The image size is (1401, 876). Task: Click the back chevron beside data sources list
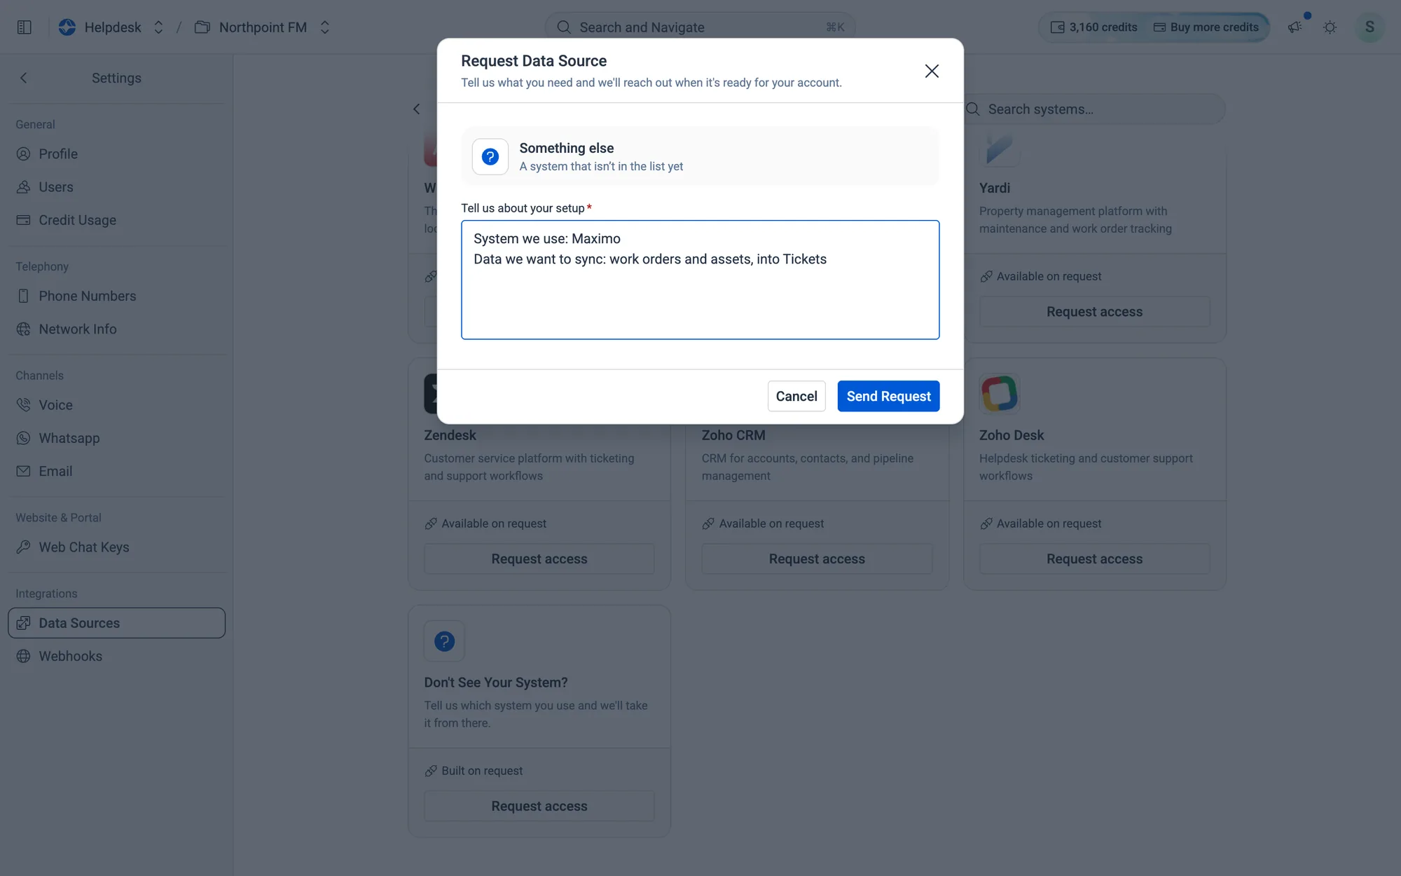point(417,109)
